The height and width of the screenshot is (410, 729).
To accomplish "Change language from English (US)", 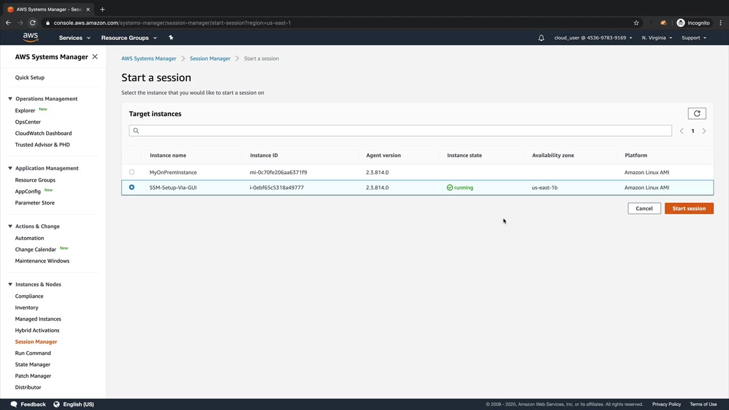I will 79,404.
